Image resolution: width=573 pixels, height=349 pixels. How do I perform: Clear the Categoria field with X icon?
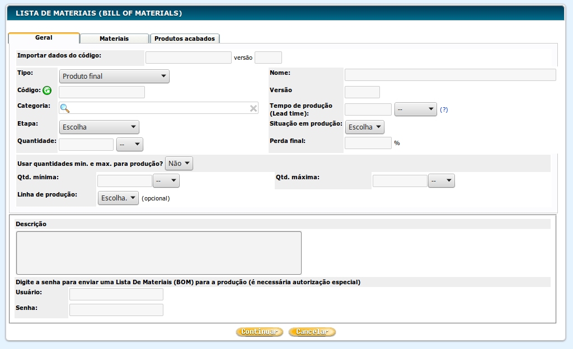253,108
